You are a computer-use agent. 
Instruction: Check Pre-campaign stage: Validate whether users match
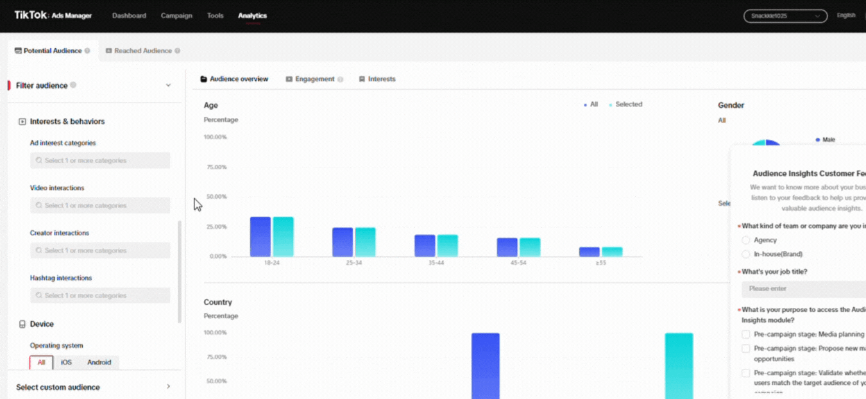tap(745, 373)
